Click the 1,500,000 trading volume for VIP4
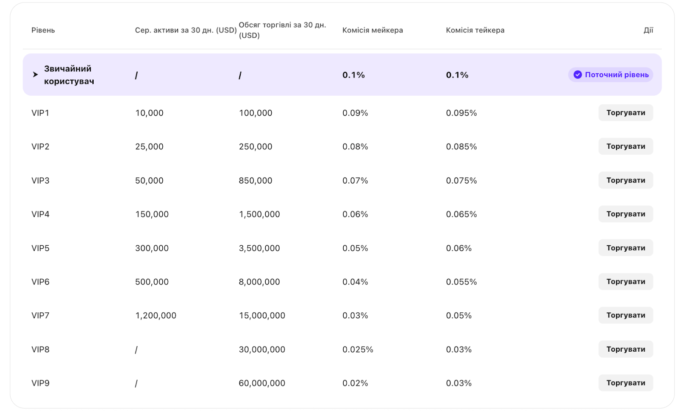The height and width of the screenshot is (411, 678). [259, 214]
